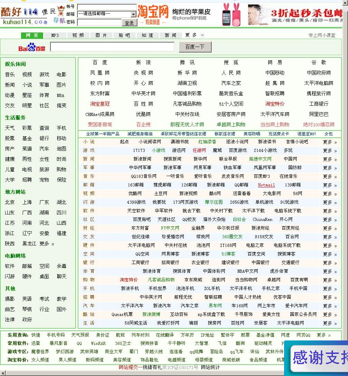This screenshot has height=376, width=348.
Task: Click the Baidu paw logo
Action: click(x=32, y=47)
